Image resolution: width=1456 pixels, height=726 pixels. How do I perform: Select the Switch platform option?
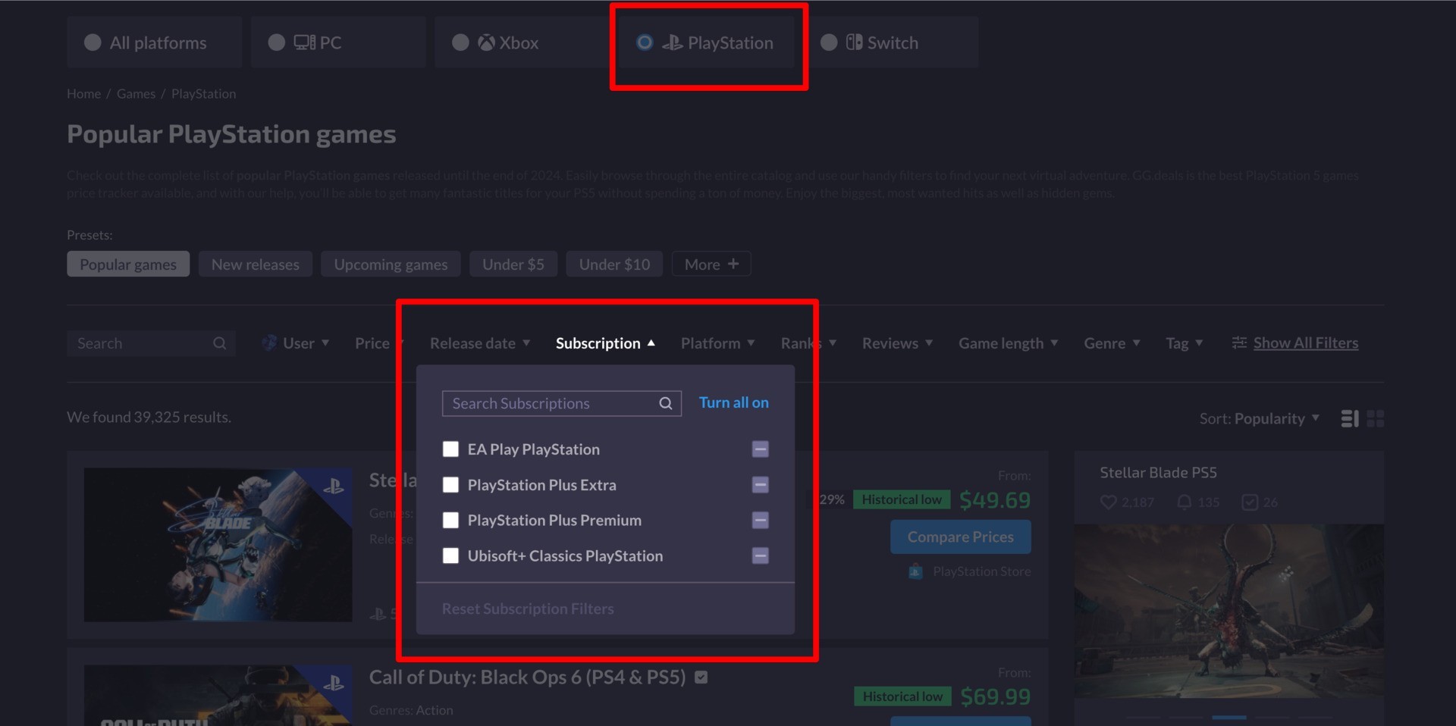click(890, 42)
